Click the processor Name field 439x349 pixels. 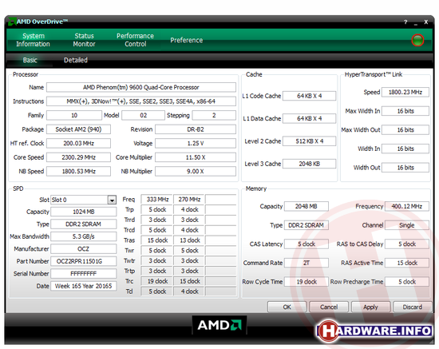[x=141, y=87]
